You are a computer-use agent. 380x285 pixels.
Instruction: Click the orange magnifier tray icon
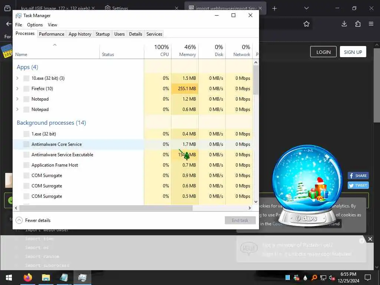(314, 278)
